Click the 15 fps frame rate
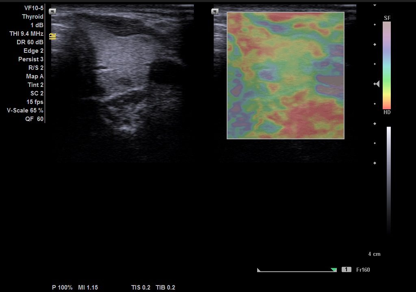The width and height of the screenshot is (416, 292). (x=35, y=102)
